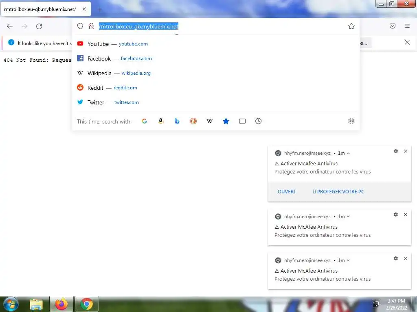Click the highlighted URL in address bar
This screenshot has height=312, width=417.
click(x=138, y=26)
